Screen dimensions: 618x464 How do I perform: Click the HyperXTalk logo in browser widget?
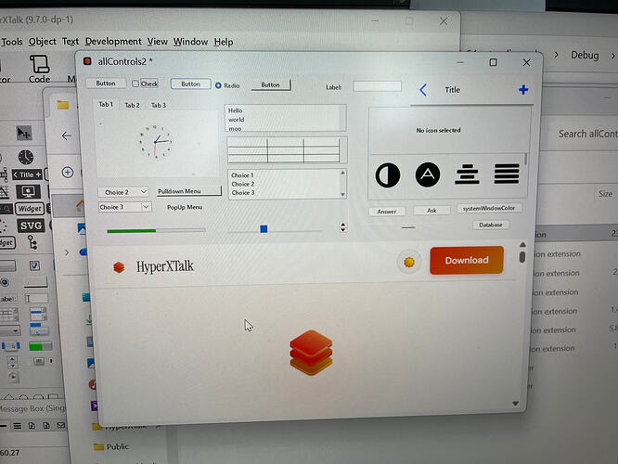[x=154, y=267]
